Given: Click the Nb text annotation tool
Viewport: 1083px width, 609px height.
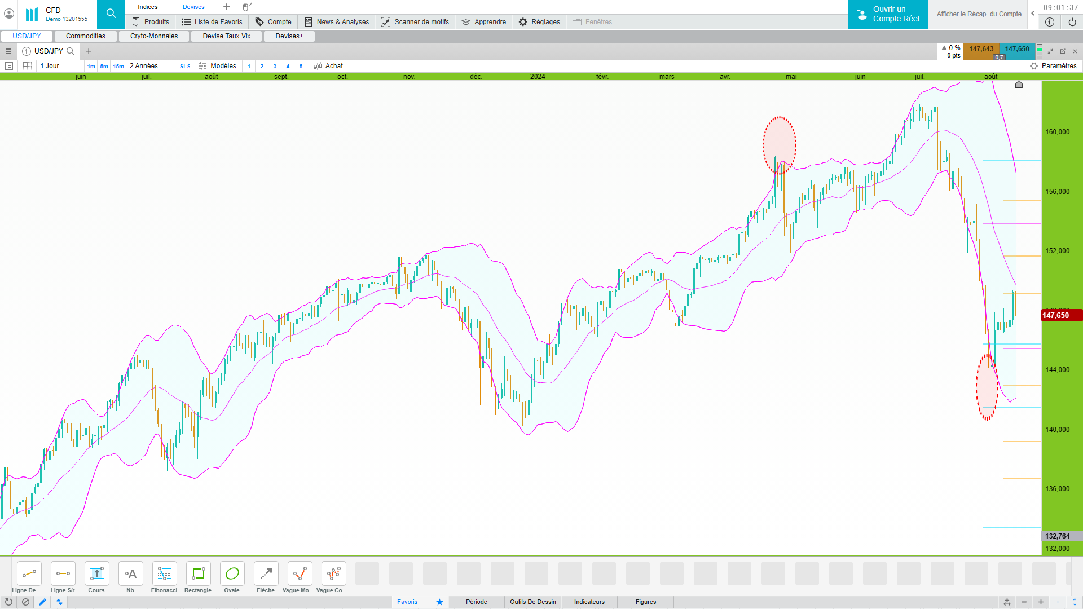Looking at the screenshot, I should [x=130, y=574].
